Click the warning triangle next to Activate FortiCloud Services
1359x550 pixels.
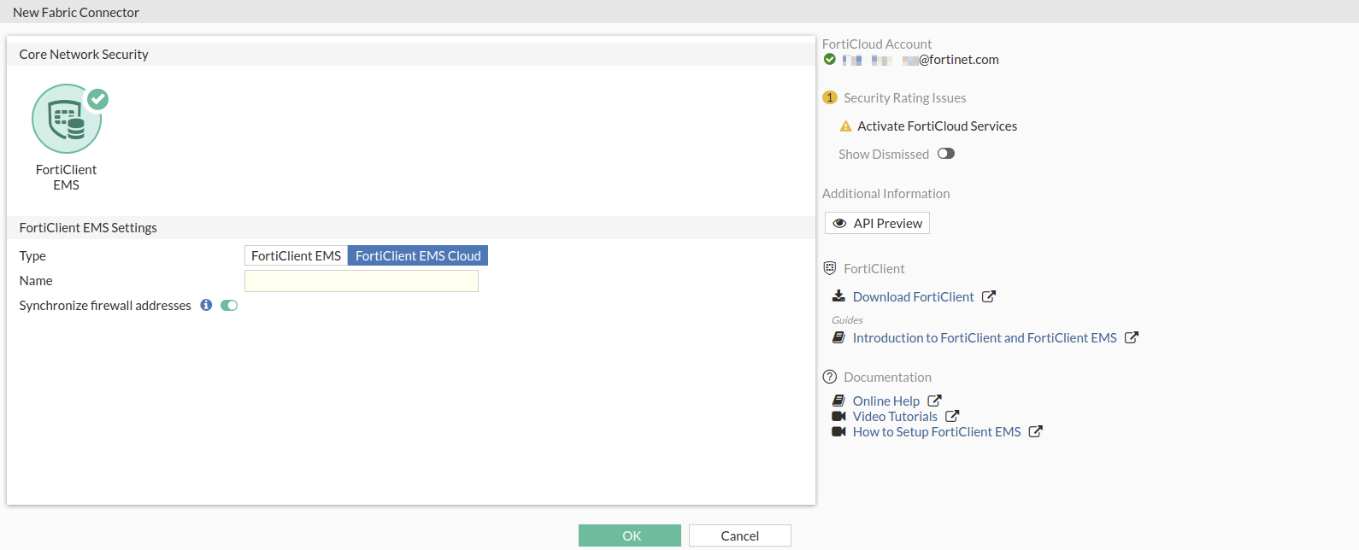(845, 126)
